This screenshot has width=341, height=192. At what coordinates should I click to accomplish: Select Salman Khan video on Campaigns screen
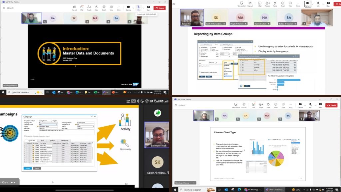[157, 135]
